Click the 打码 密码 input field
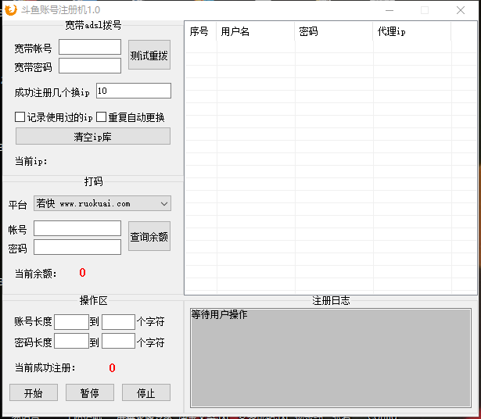Screen dimensions: 481x419 (77, 247)
